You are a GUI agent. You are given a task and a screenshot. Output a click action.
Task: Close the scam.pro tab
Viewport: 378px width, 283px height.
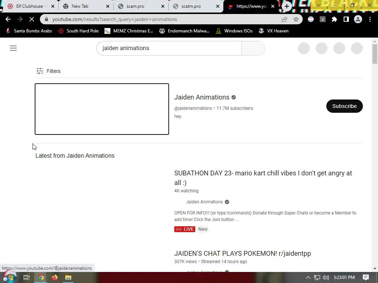tap(163, 7)
